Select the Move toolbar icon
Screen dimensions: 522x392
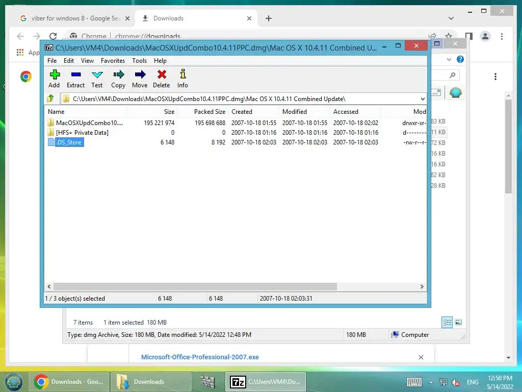(140, 79)
